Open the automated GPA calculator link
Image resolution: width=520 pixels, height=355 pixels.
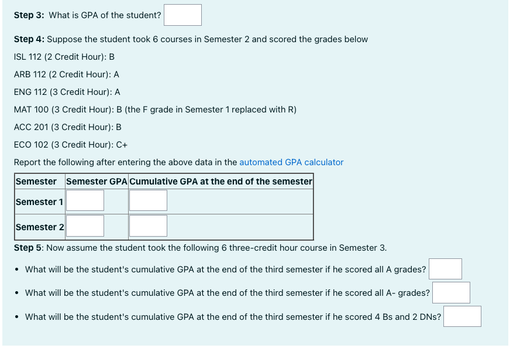(x=291, y=162)
